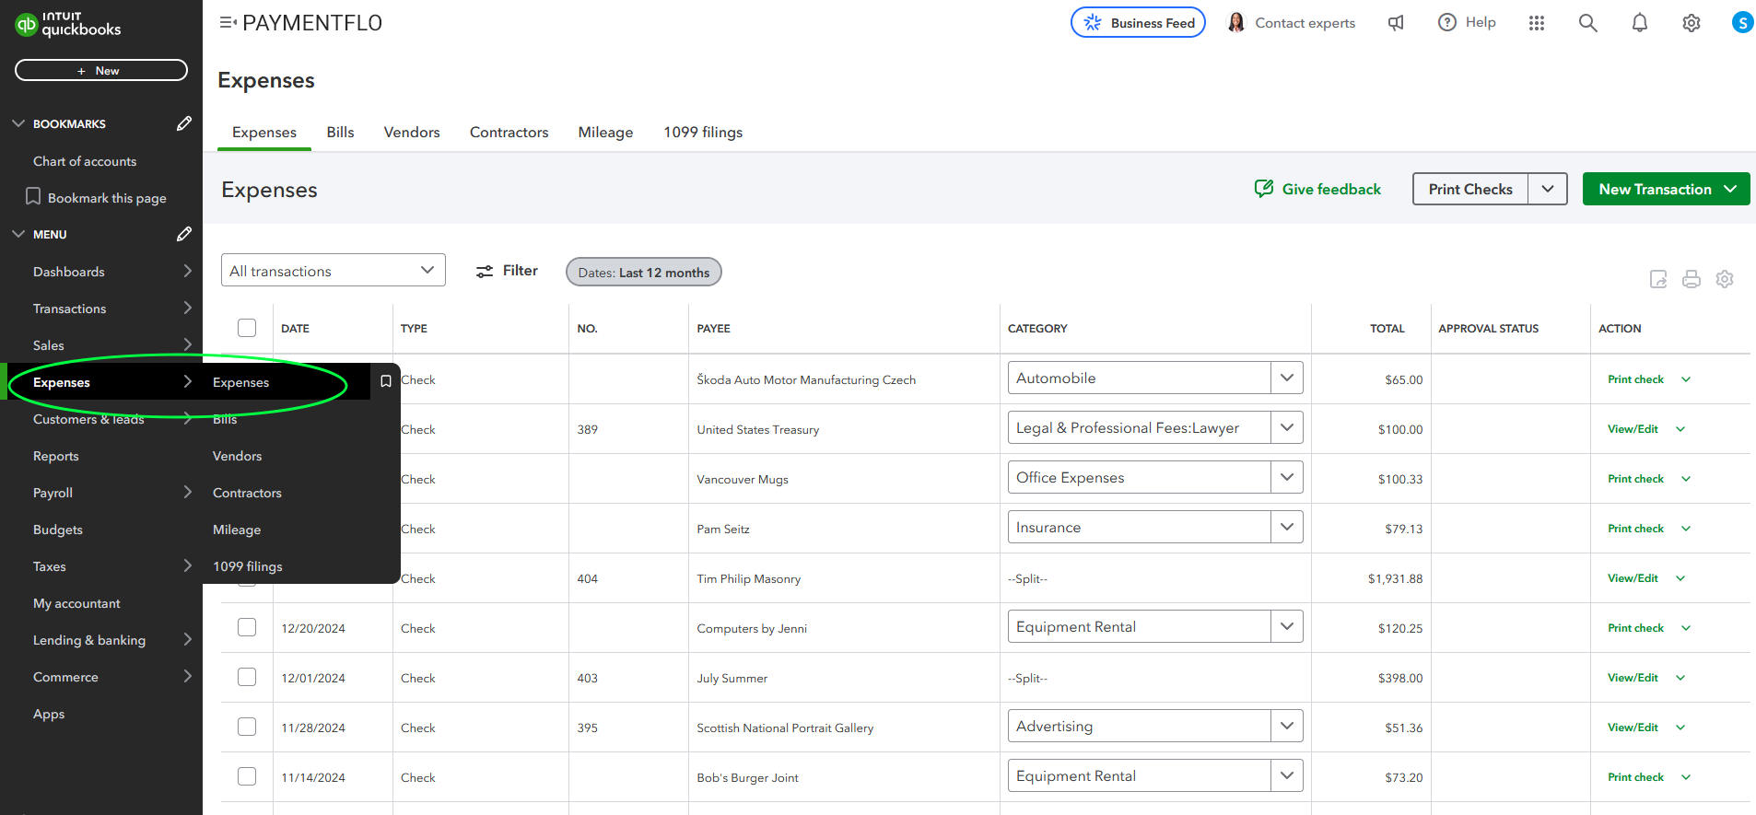Open the user profile avatar S
The image size is (1756, 815).
1742,22
